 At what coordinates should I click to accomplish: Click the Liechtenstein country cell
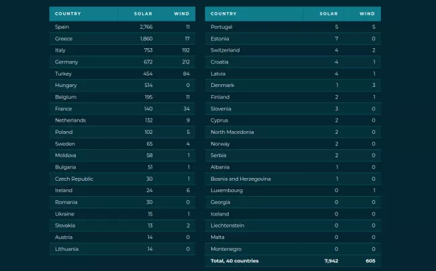pyautogui.click(x=227, y=225)
